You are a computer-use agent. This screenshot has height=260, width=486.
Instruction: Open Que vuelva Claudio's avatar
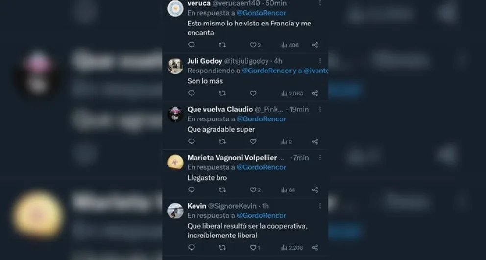[175, 114]
